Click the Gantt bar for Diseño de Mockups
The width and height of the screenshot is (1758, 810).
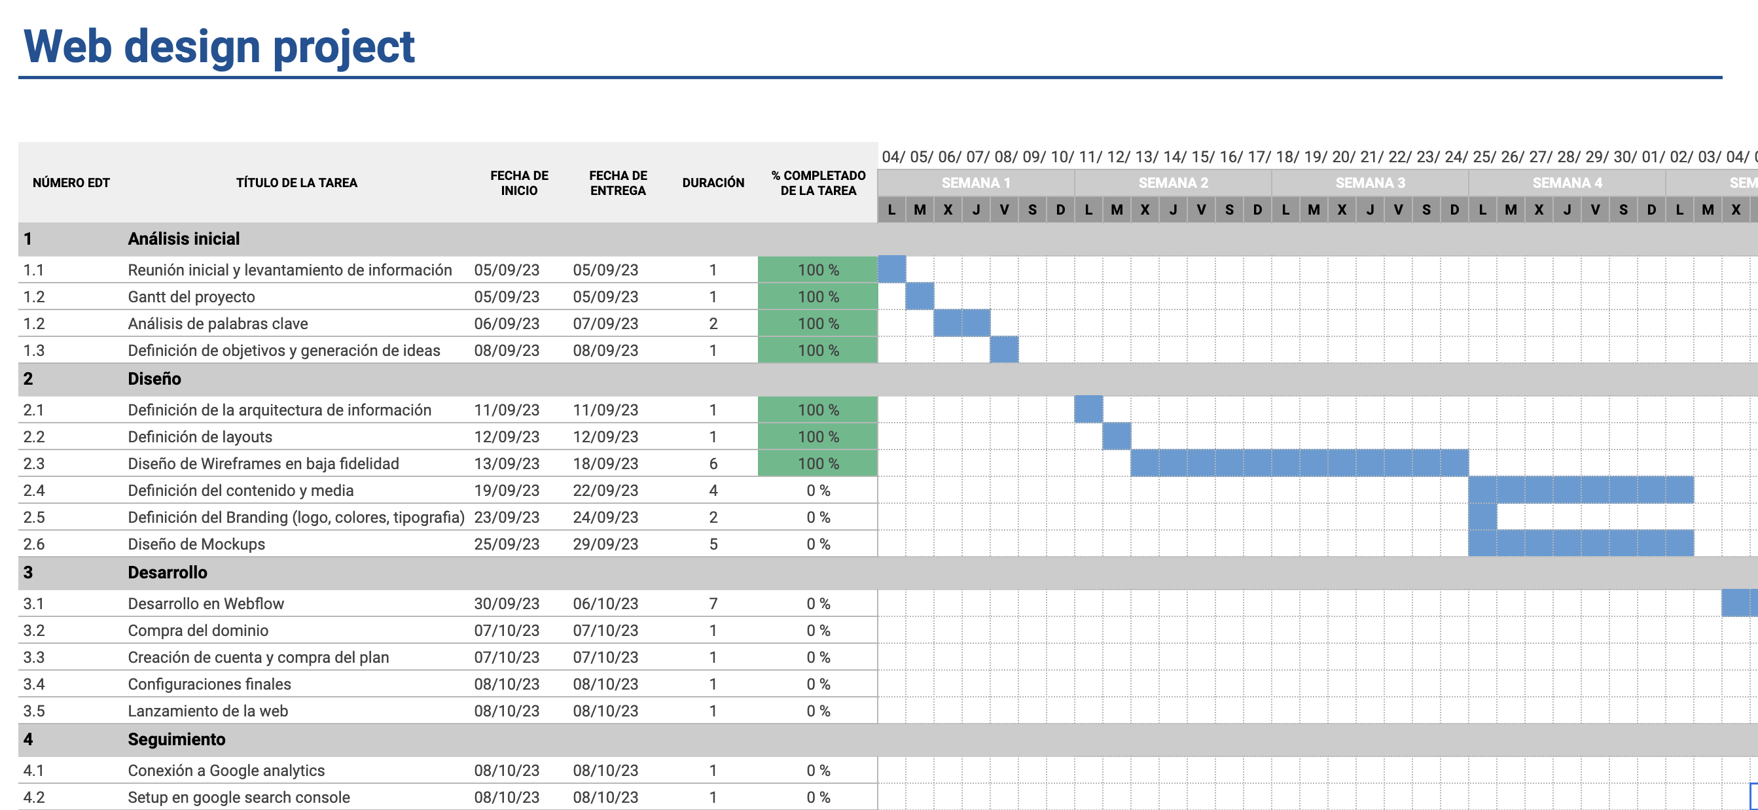1581,543
